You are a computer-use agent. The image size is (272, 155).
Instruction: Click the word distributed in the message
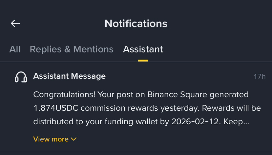[x=53, y=122]
